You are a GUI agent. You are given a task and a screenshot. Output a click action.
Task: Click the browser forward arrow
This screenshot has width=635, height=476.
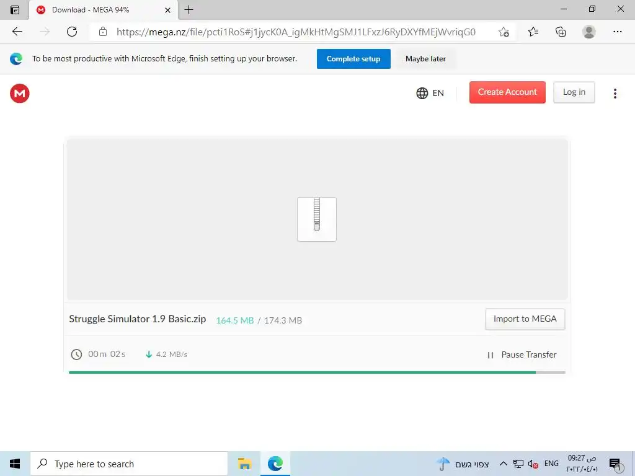click(x=45, y=32)
